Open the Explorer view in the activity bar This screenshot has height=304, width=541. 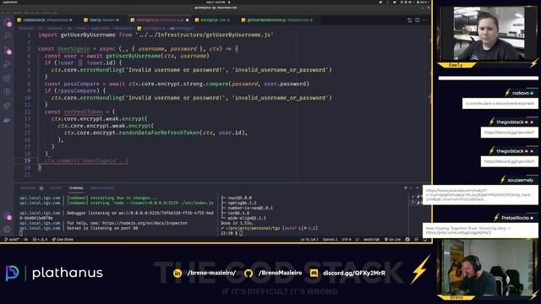[x=8, y=23]
